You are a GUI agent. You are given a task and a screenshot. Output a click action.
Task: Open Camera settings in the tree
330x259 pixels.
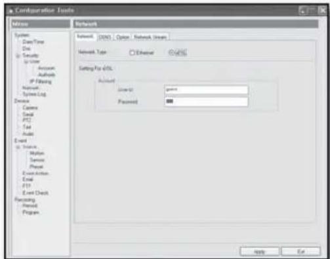[x=30, y=108]
